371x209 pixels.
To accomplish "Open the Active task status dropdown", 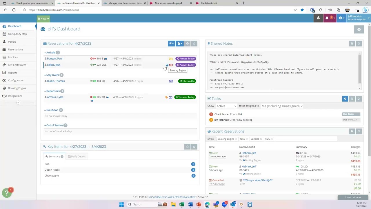I will pyautogui.click(x=226, y=106).
